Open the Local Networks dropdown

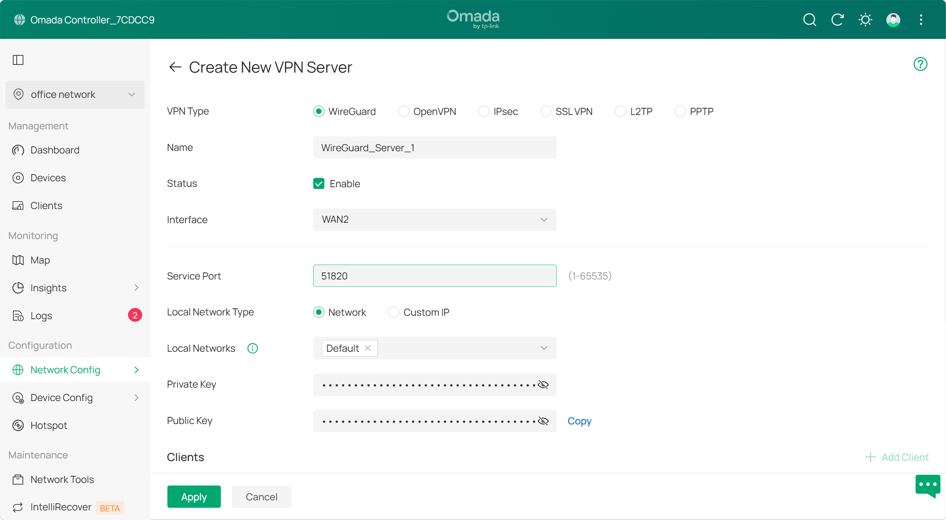(434, 348)
